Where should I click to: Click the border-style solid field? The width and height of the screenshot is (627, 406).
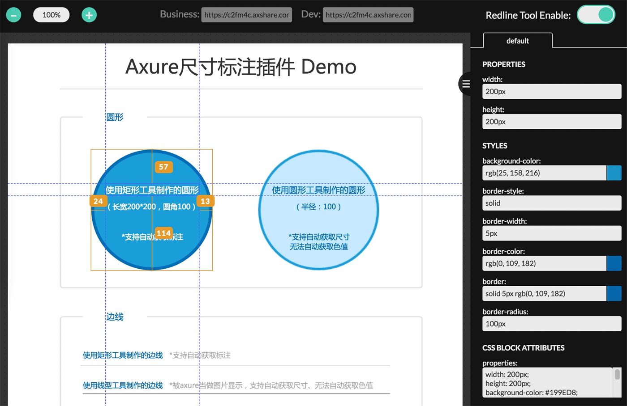[x=551, y=203]
